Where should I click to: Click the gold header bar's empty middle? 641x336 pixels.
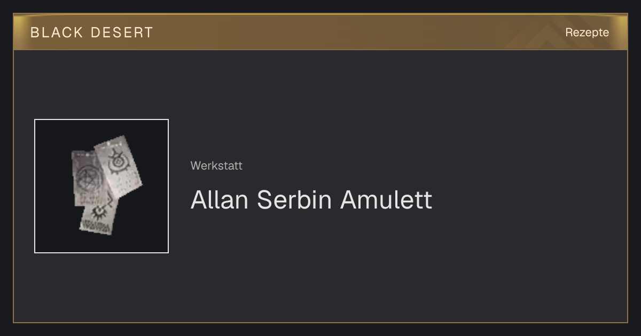click(347, 32)
